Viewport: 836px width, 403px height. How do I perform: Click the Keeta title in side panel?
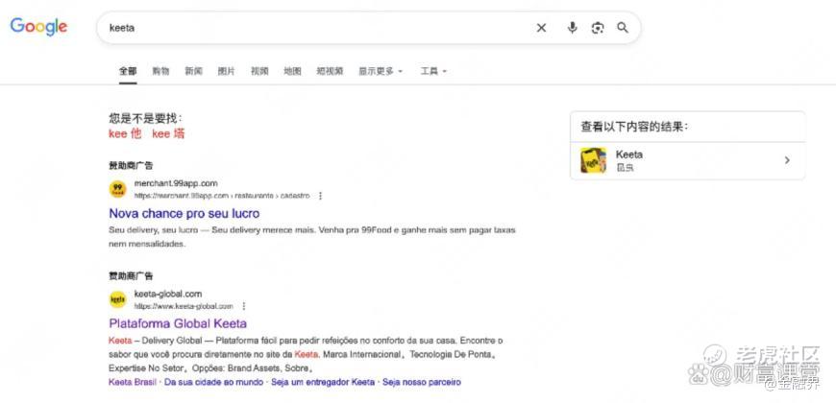click(629, 154)
